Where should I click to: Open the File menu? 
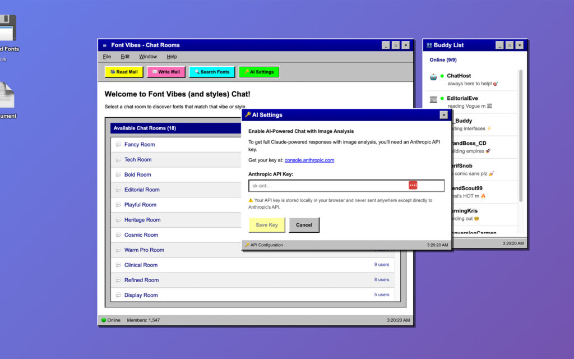tap(107, 57)
